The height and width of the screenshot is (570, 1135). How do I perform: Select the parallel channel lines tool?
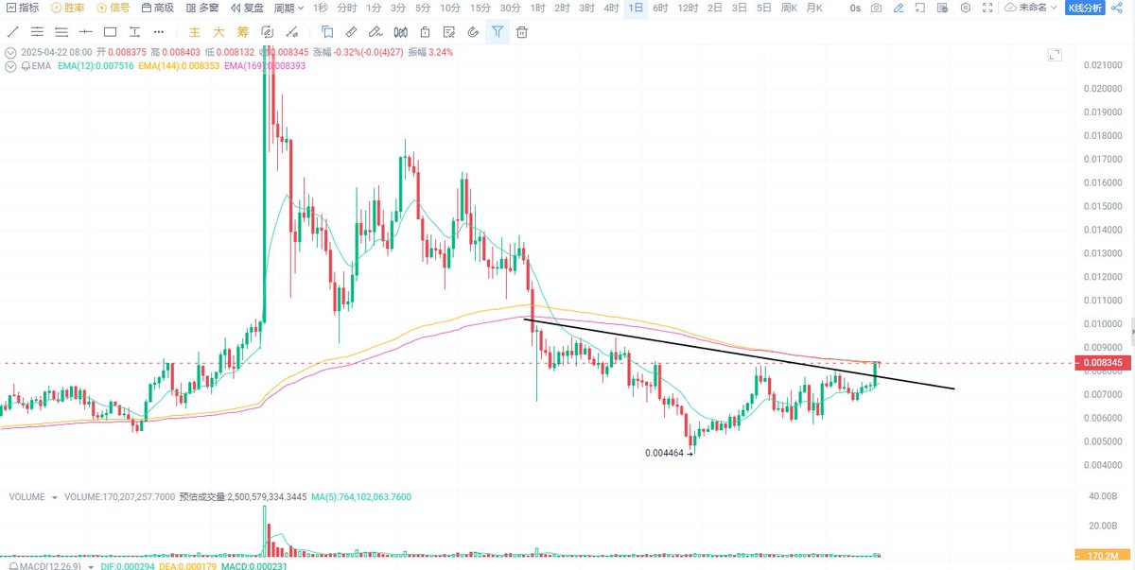tap(37, 32)
